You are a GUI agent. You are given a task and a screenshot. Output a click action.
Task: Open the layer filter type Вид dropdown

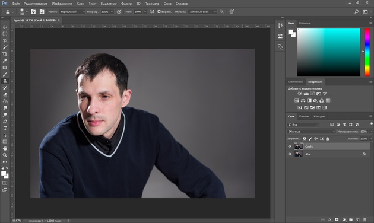303,125
